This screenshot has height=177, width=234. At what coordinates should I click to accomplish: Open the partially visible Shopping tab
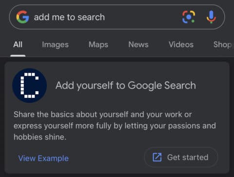[223, 45]
